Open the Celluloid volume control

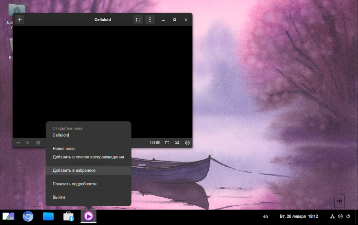click(x=187, y=143)
